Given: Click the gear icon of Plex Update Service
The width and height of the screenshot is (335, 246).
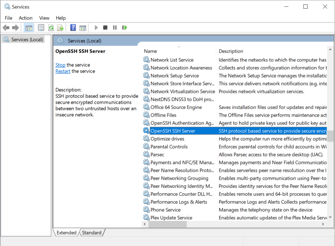Looking at the screenshot, I should [x=146, y=217].
